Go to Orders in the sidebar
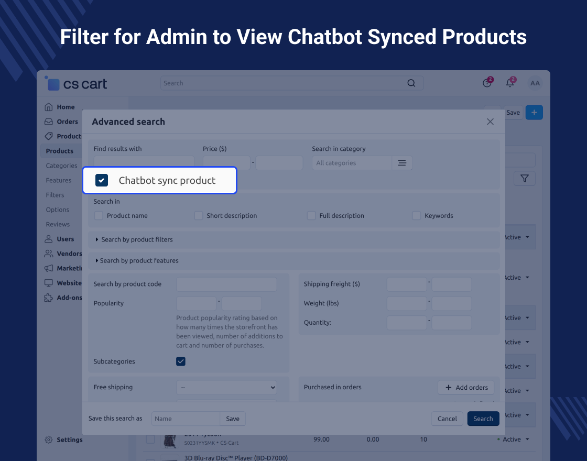The width and height of the screenshot is (587, 461). [x=67, y=122]
